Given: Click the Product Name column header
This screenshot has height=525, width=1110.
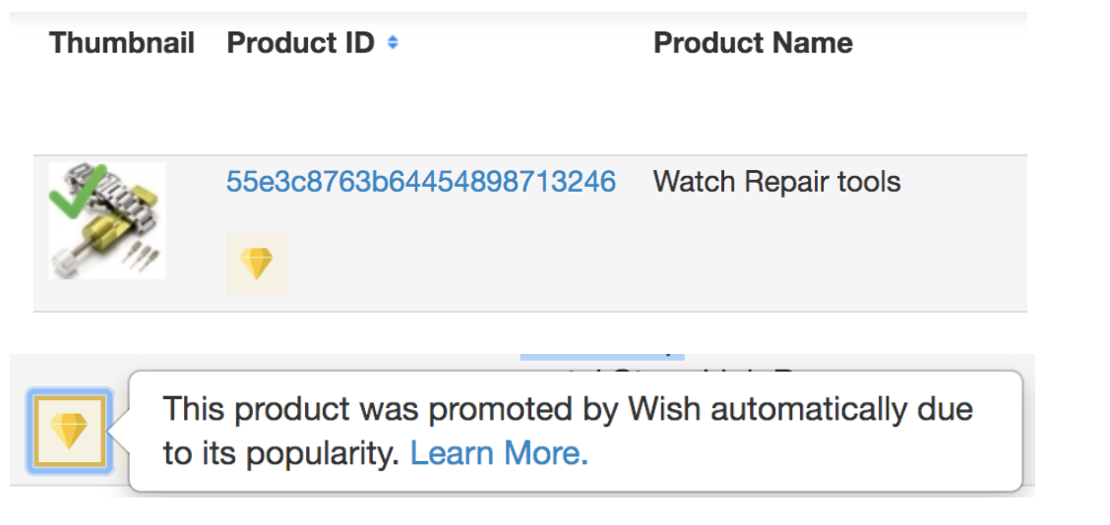Looking at the screenshot, I should click(753, 43).
